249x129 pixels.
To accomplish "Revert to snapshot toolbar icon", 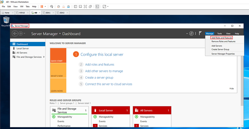I will (64, 7).
